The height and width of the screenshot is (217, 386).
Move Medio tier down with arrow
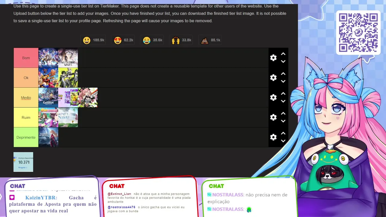point(283,101)
